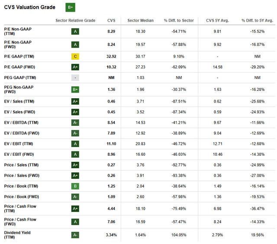Open the P/E Non-GAAP (FWD) metric label
277x244 pixels.
point(18,45)
